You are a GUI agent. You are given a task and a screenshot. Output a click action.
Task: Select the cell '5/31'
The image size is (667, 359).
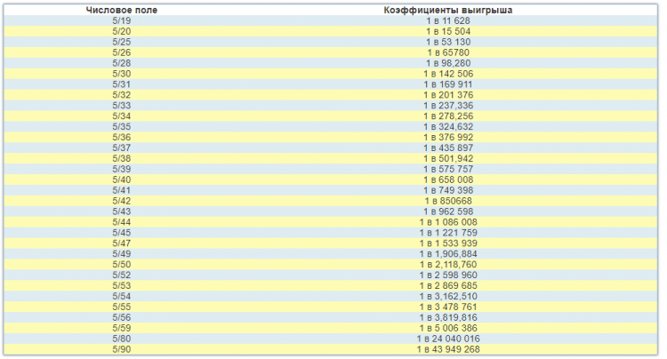point(122,84)
